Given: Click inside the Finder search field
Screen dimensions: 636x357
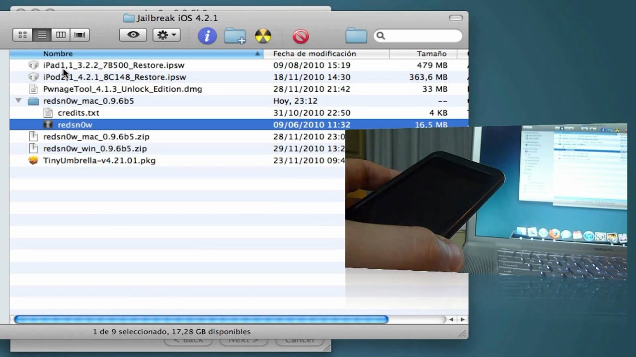Looking at the screenshot, I should (x=417, y=36).
